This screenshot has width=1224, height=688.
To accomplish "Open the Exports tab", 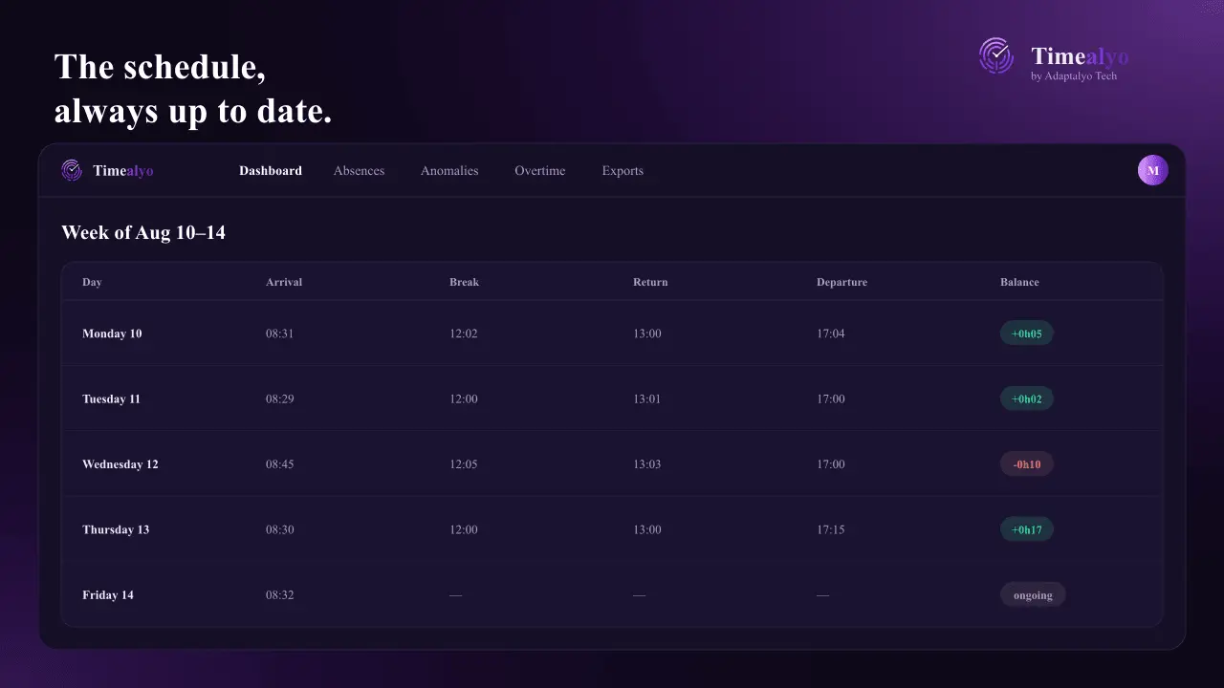I will (623, 171).
